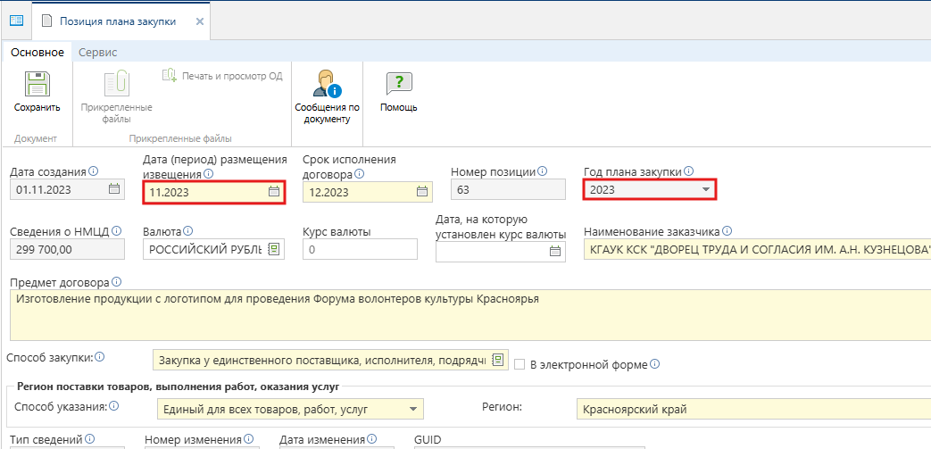Click the Регион field Красноярский край
The image size is (931, 449).
[750, 410]
